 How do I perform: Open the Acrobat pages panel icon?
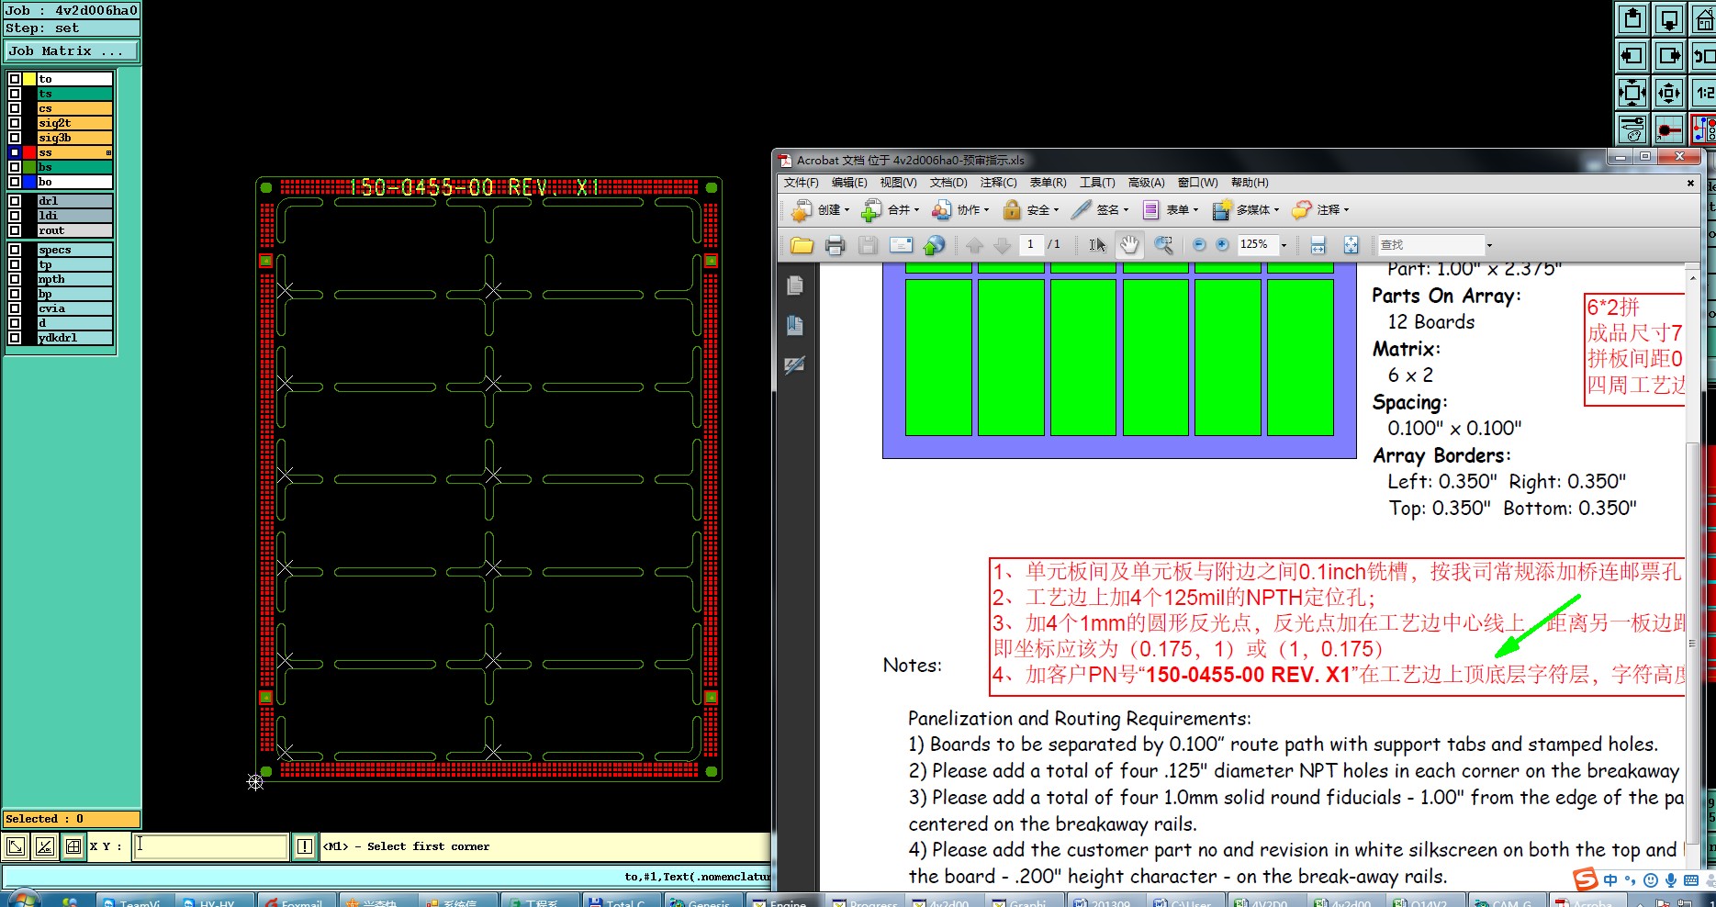coord(795,286)
